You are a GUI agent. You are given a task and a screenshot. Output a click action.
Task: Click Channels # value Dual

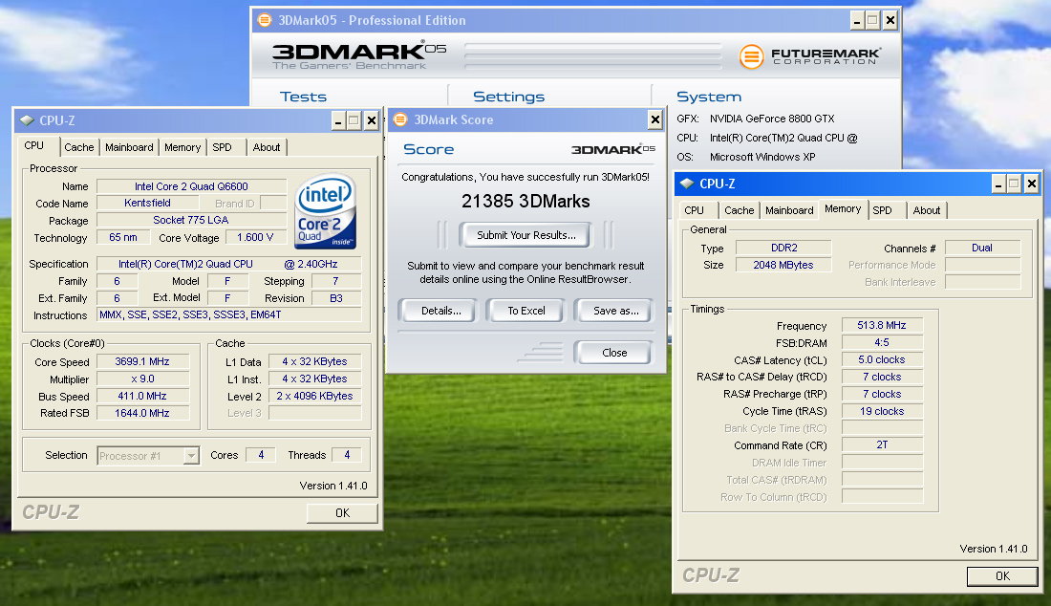point(982,248)
